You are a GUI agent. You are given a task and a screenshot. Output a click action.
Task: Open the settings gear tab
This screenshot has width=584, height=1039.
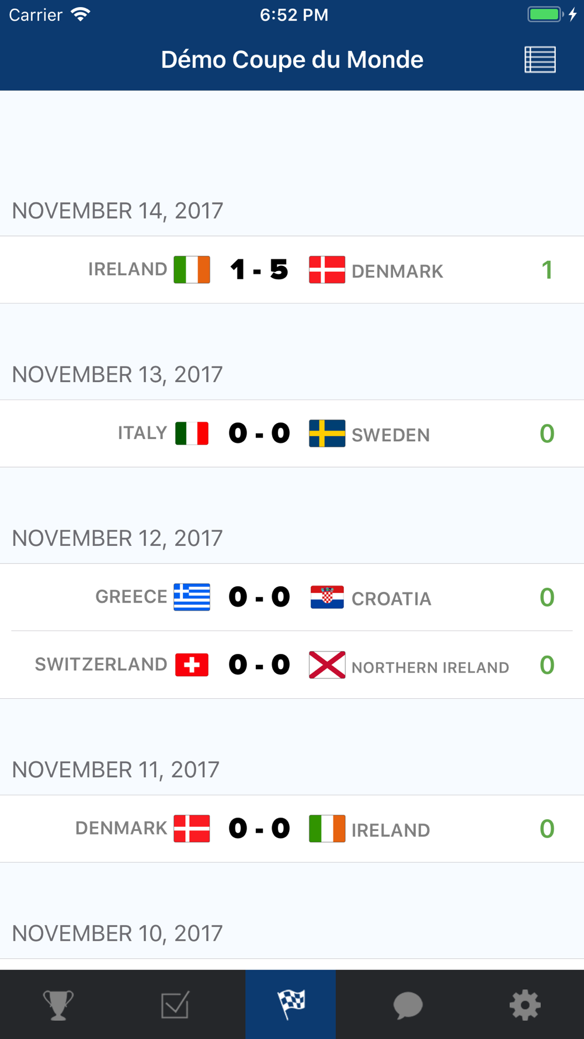[524, 1005]
